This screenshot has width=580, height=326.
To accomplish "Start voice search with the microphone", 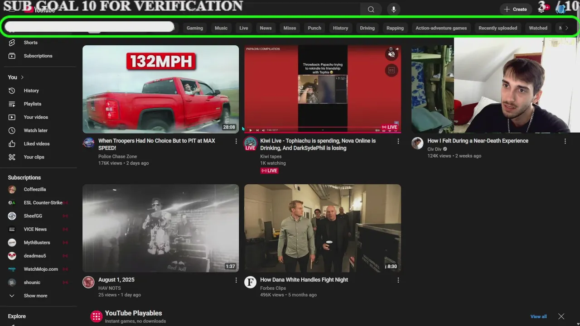I will [x=393, y=10].
